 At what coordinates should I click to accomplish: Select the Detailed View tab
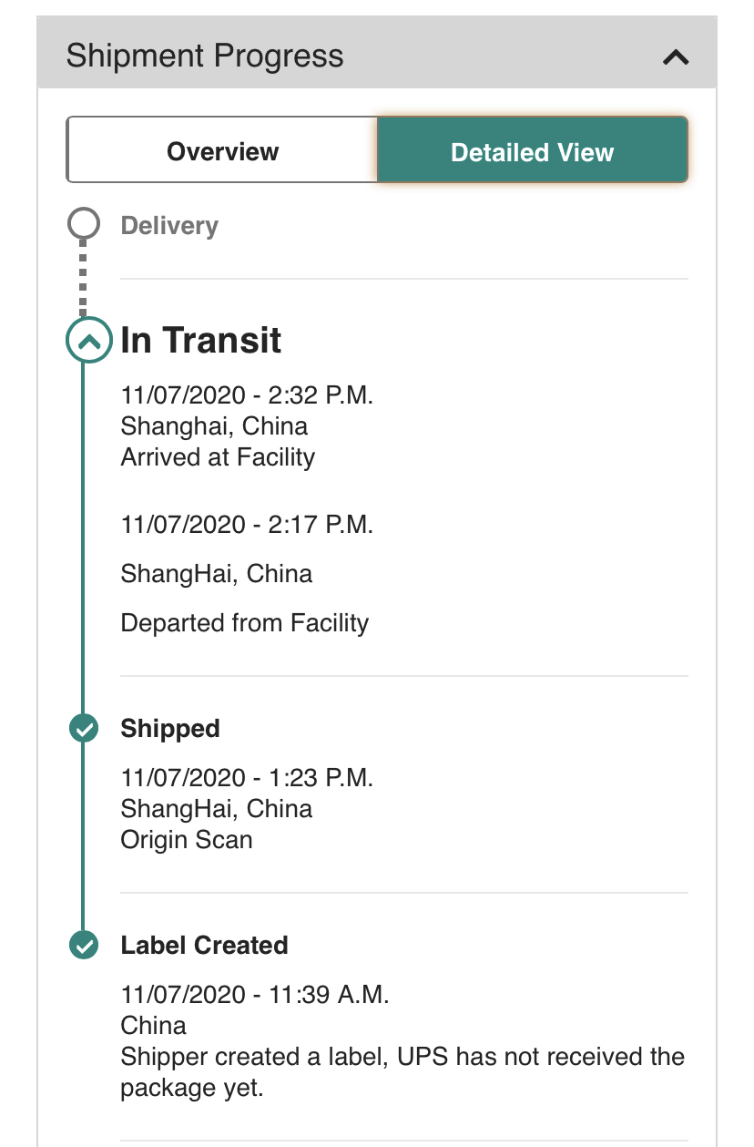click(532, 151)
